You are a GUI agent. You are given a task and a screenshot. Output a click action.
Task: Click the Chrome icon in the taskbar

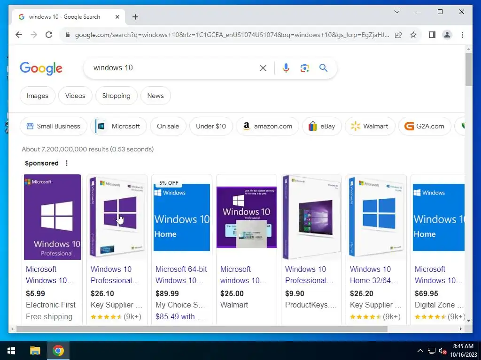click(58, 351)
